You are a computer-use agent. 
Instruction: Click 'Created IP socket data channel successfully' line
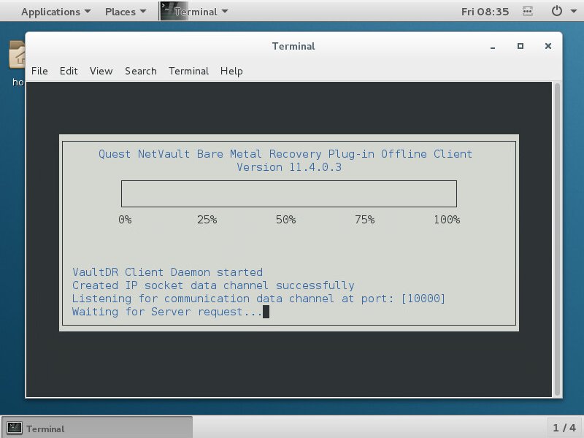[x=213, y=285]
